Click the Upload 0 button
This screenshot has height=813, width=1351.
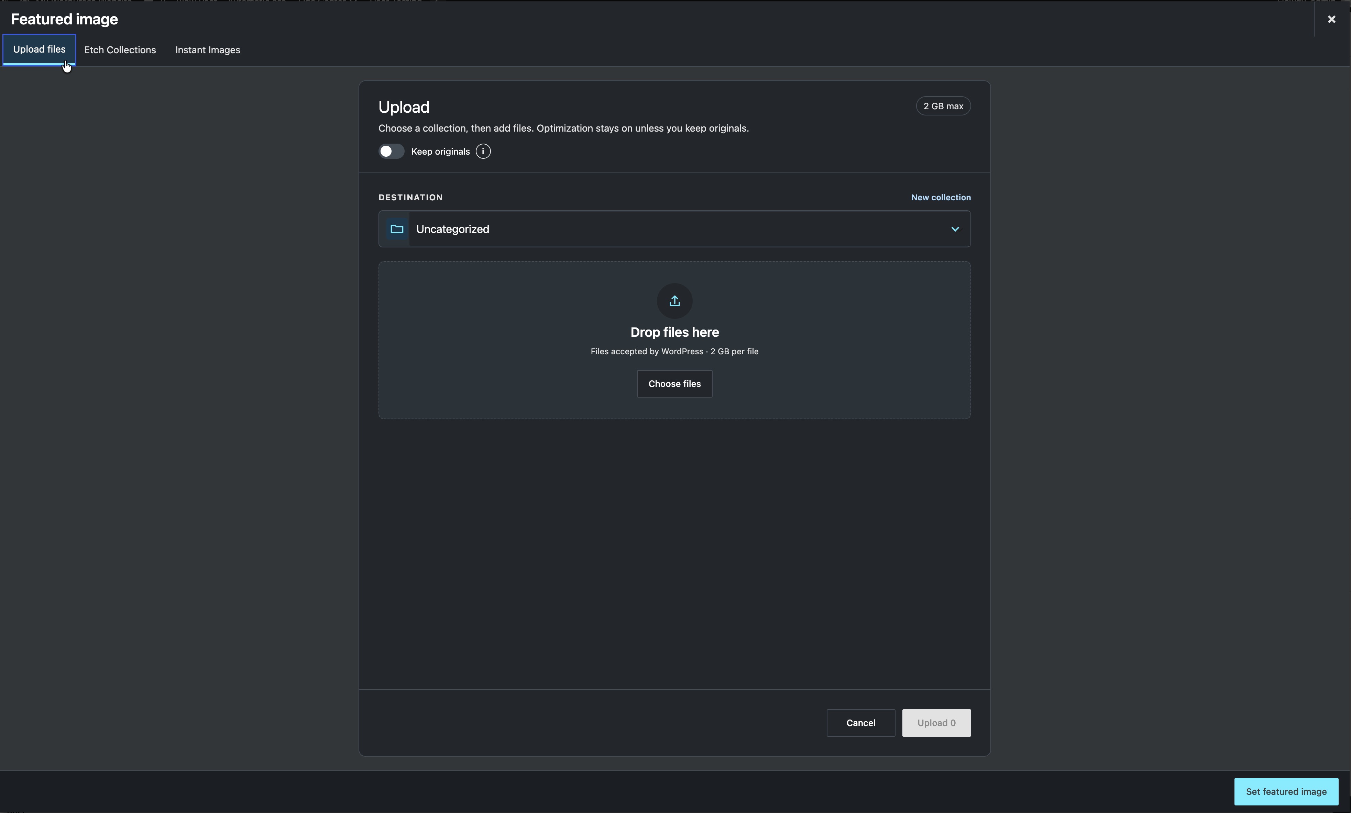click(936, 723)
